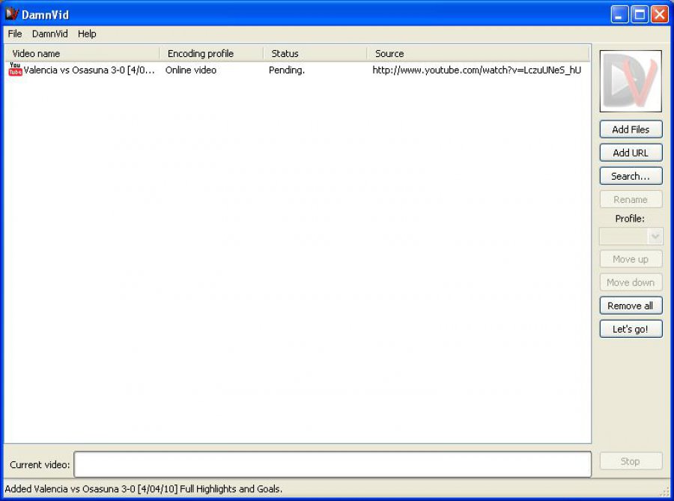Clear the list with Remove all
The image size is (674, 501).
point(631,306)
